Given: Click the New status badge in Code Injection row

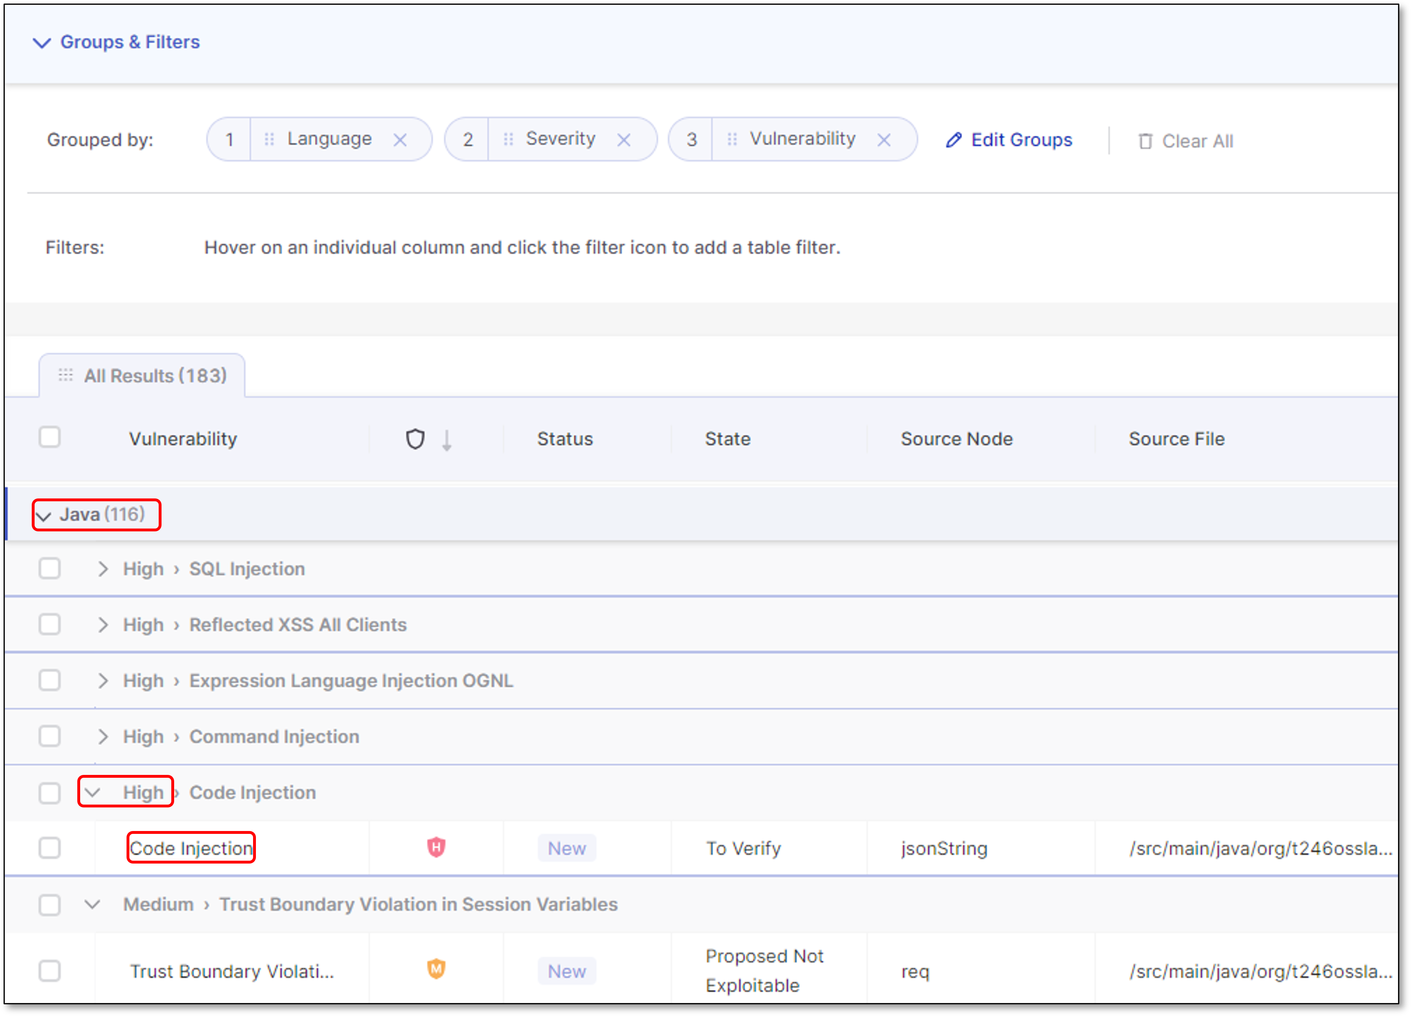Looking at the screenshot, I should (x=567, y=848).
